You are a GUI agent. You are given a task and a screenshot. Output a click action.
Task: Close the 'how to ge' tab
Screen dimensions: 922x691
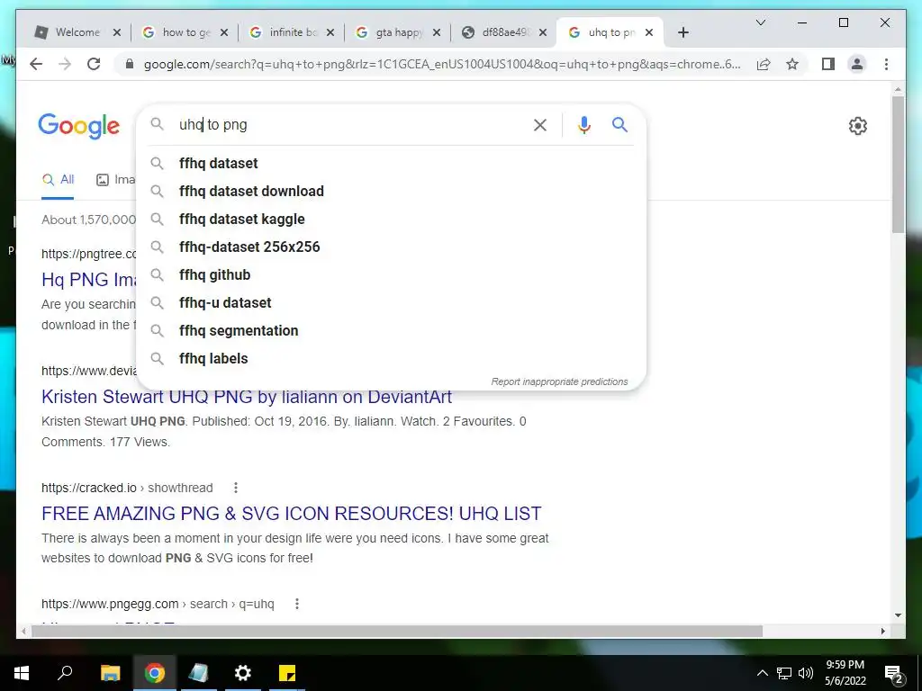[224, 32]
